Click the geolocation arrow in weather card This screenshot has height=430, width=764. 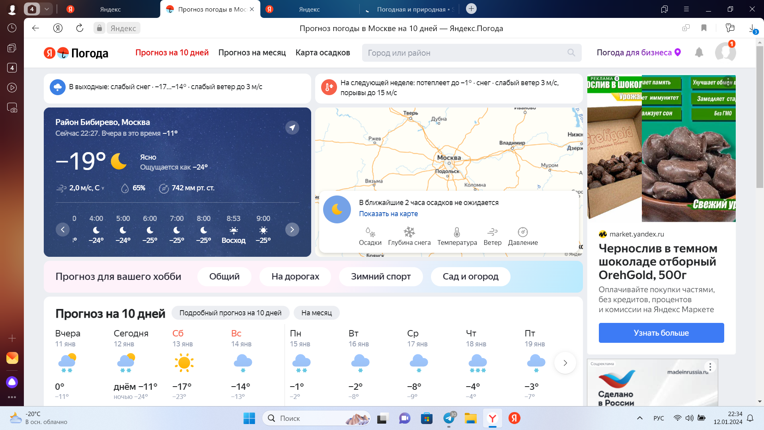(x=292, y=127)
